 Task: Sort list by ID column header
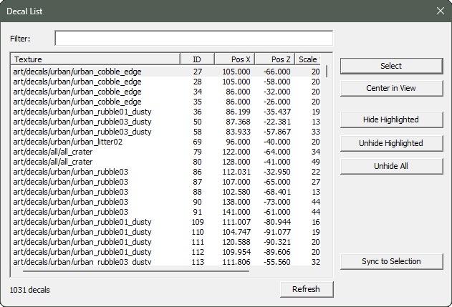tap(196, 59)
